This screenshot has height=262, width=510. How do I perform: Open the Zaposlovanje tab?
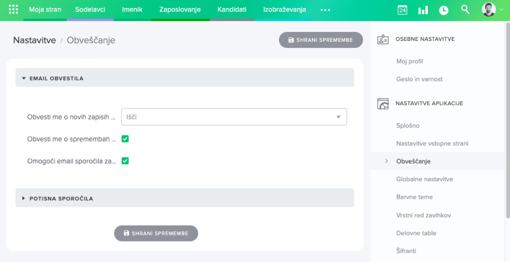pos(180,10)
